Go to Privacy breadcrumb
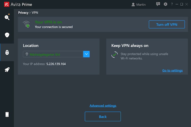191x127 pixels. point(23,13)
